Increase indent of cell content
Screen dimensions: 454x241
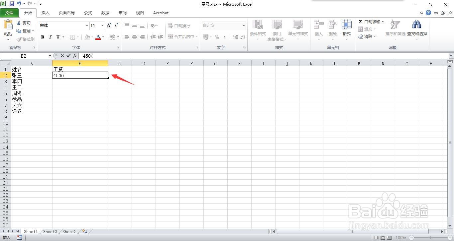(161, 37)
